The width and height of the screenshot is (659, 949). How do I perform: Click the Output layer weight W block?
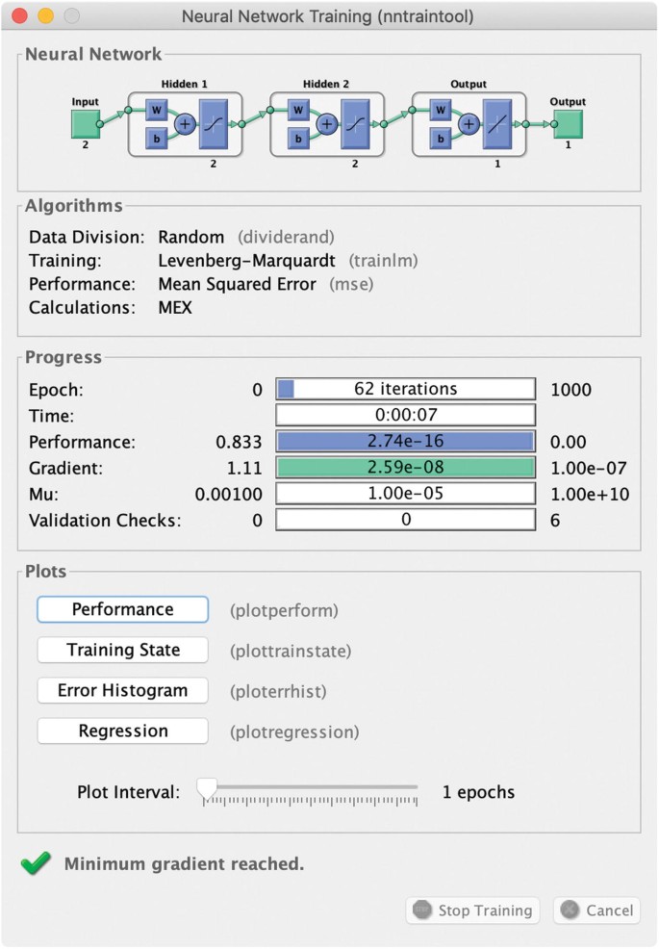point(440,109)
